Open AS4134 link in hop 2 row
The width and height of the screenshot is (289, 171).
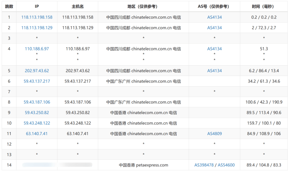(x=215, y=28)
